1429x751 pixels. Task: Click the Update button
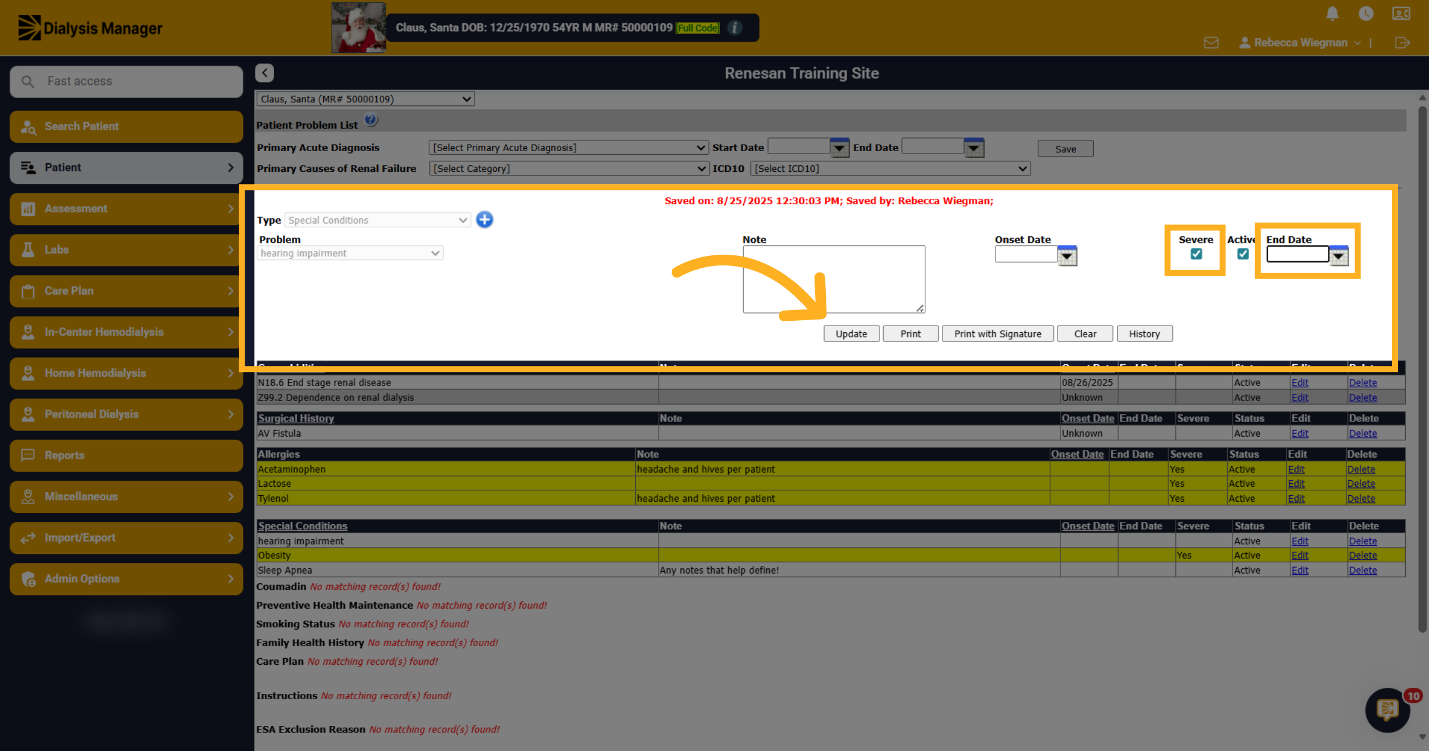point(851,334)
